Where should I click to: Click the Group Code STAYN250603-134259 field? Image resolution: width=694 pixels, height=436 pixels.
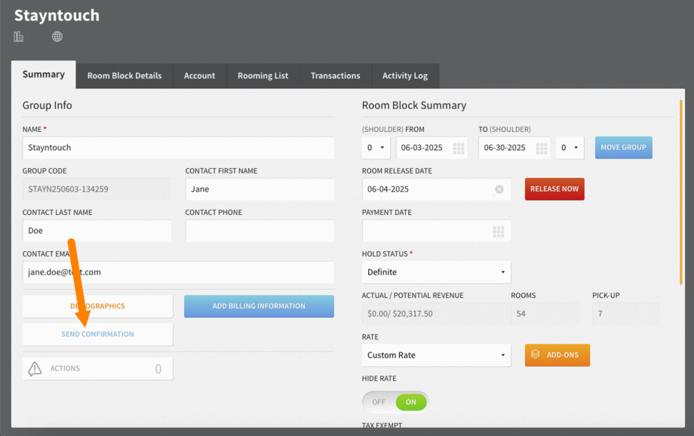coord(97,189)
